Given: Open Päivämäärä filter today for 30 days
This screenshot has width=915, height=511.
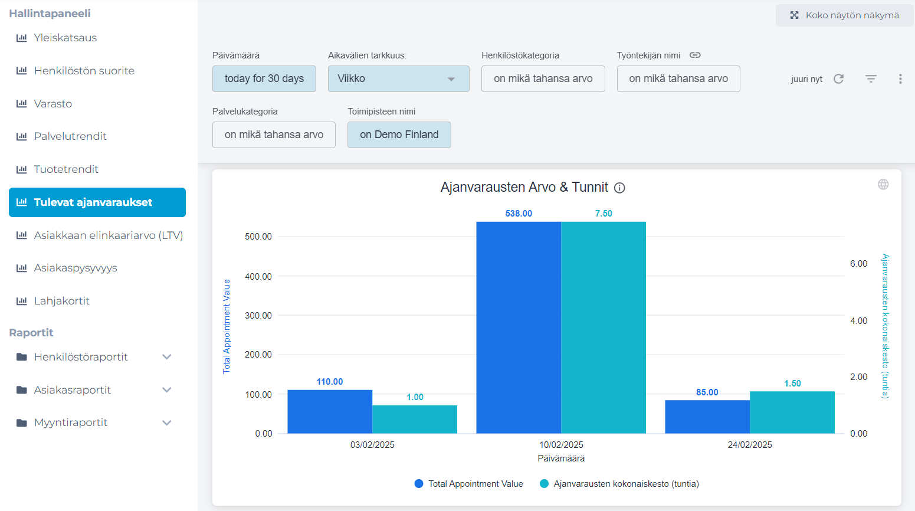Looking at the screenshot, I should pyautogui.click(x=264, y=78).
